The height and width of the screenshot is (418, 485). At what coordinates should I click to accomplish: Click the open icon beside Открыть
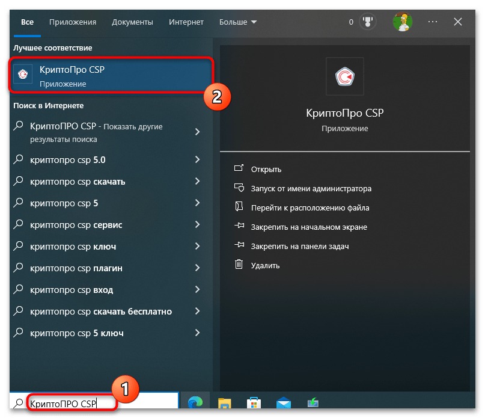point(239,168)
